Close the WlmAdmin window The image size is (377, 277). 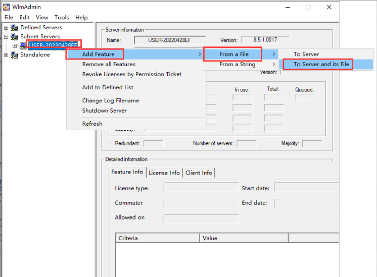click(329, 7)
